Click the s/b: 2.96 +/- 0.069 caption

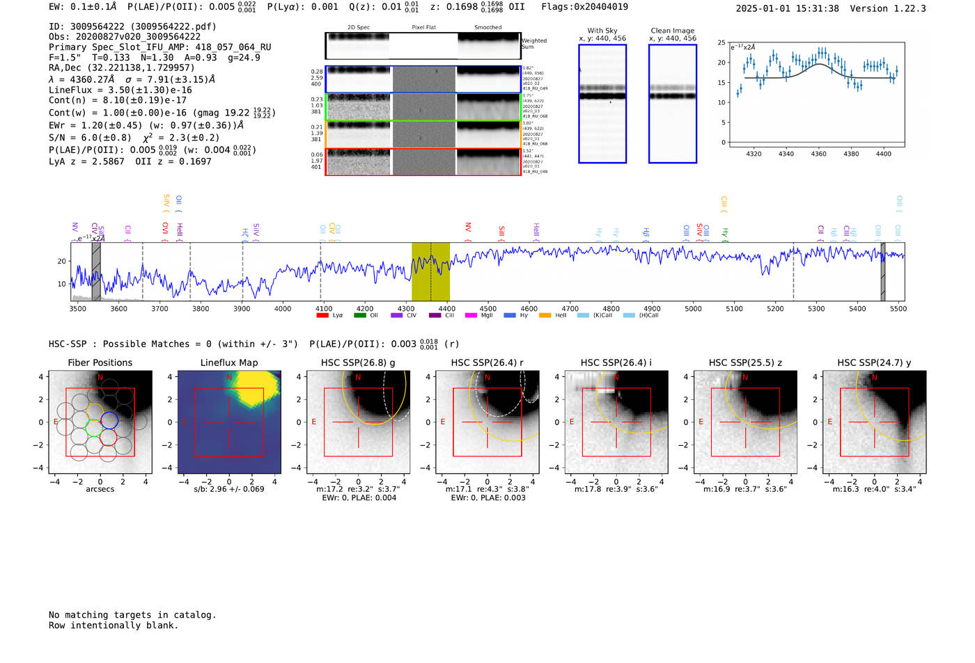(x=229, y=489)
